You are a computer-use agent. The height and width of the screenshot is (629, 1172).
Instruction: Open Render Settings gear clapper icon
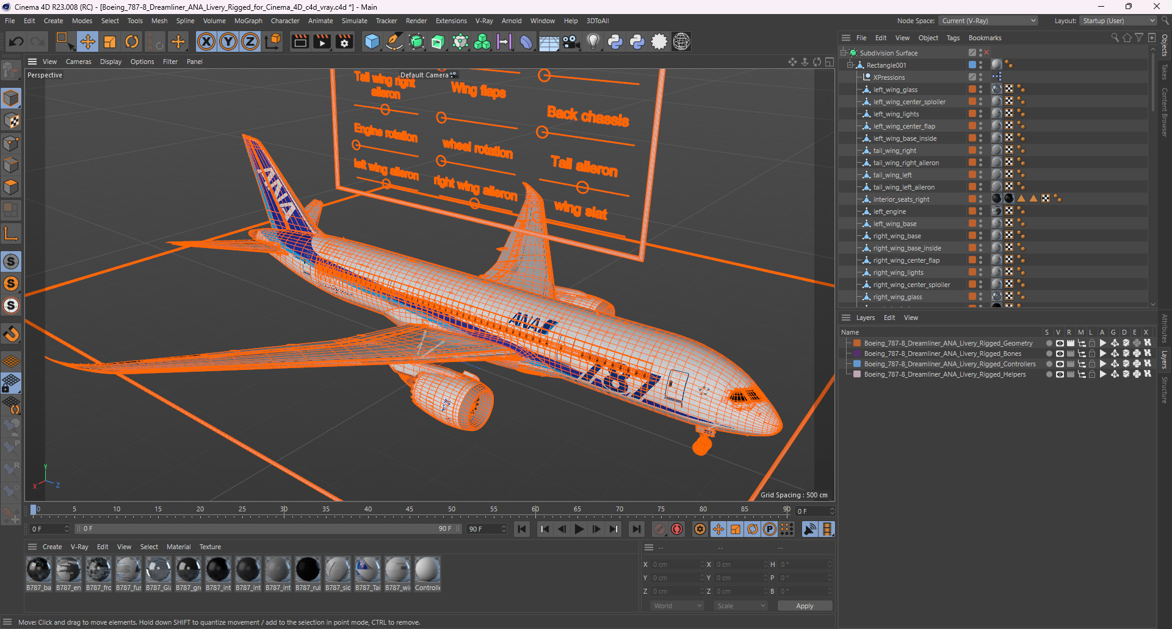click(x=344, y=41)
